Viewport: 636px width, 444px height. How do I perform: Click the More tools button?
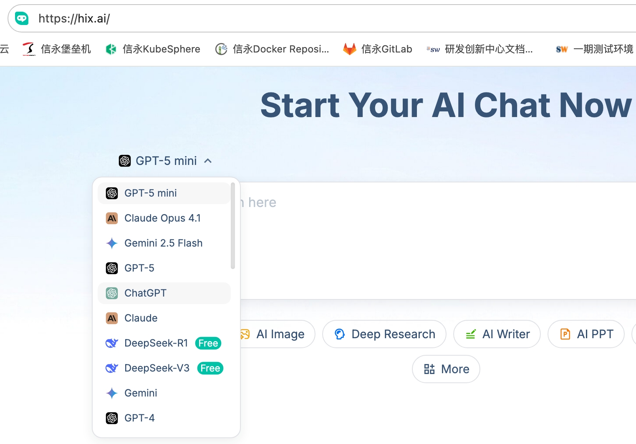(446, 369)
